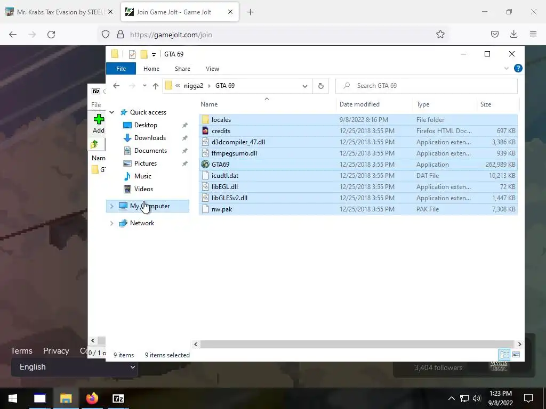Select Downloads in navigation pane
This screenshot has width=546, height=409.
coord(150,138)
